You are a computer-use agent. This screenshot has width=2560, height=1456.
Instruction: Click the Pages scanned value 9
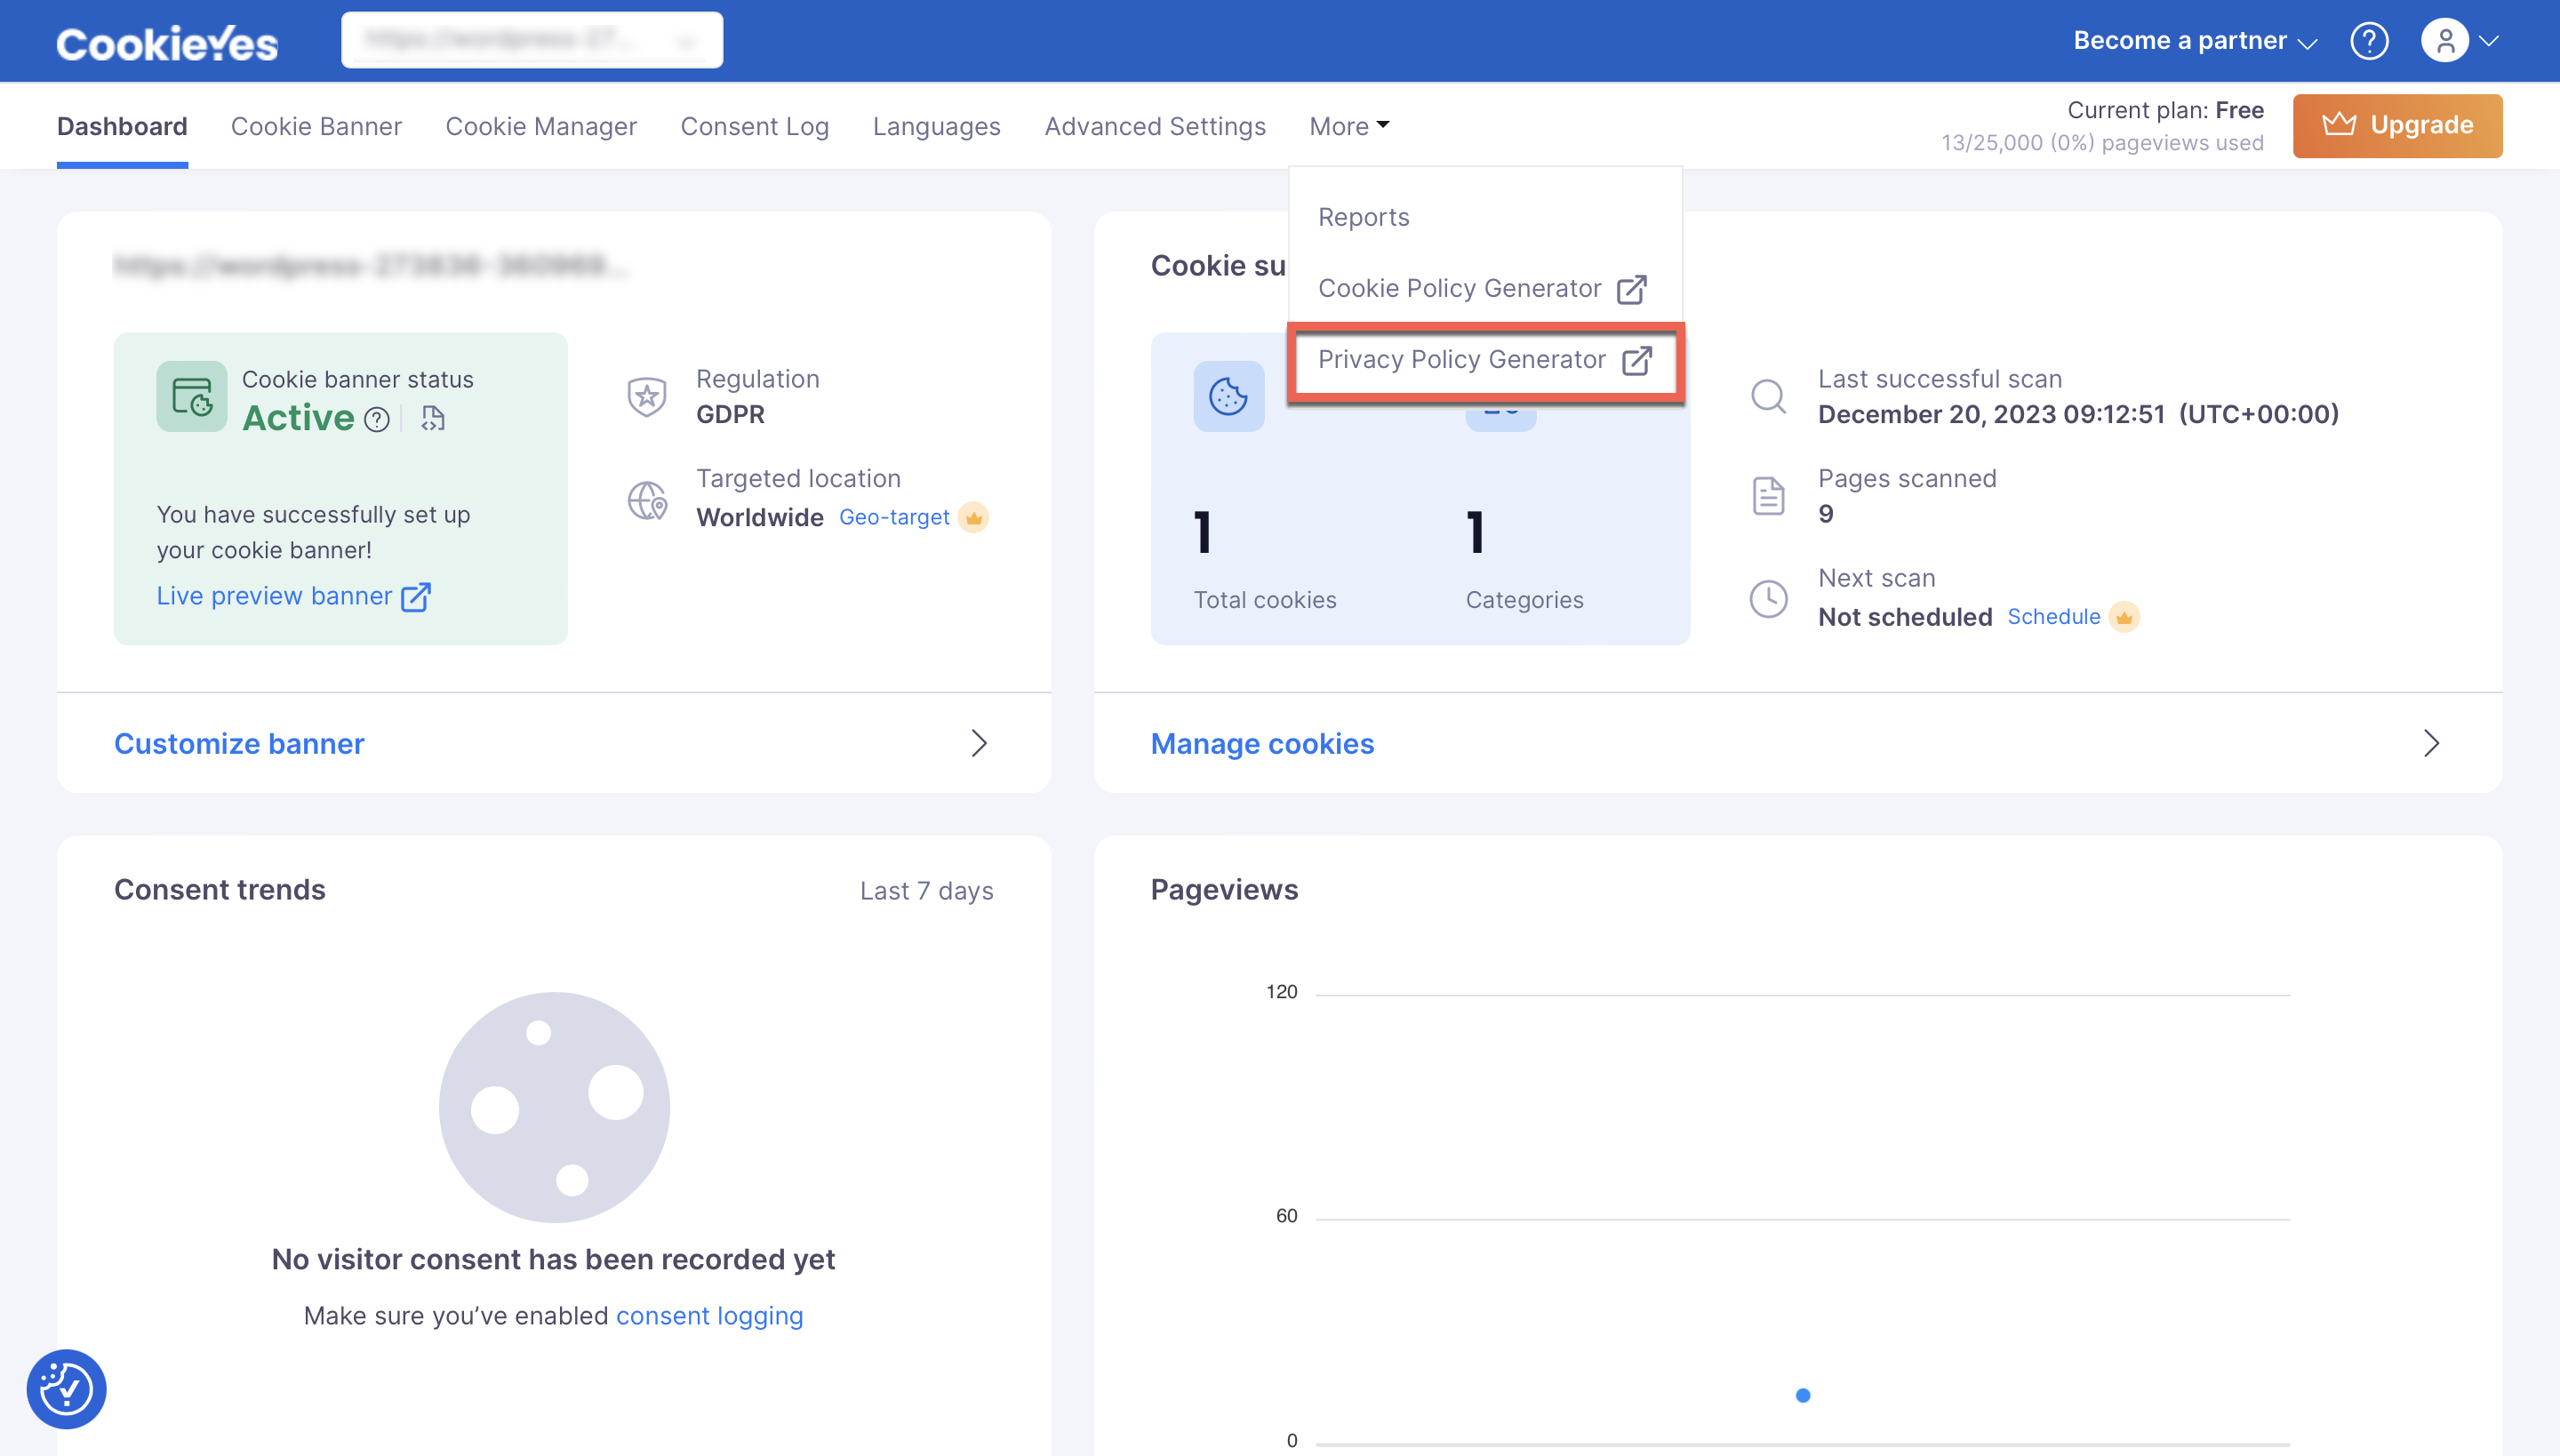tap(1826, 514)
